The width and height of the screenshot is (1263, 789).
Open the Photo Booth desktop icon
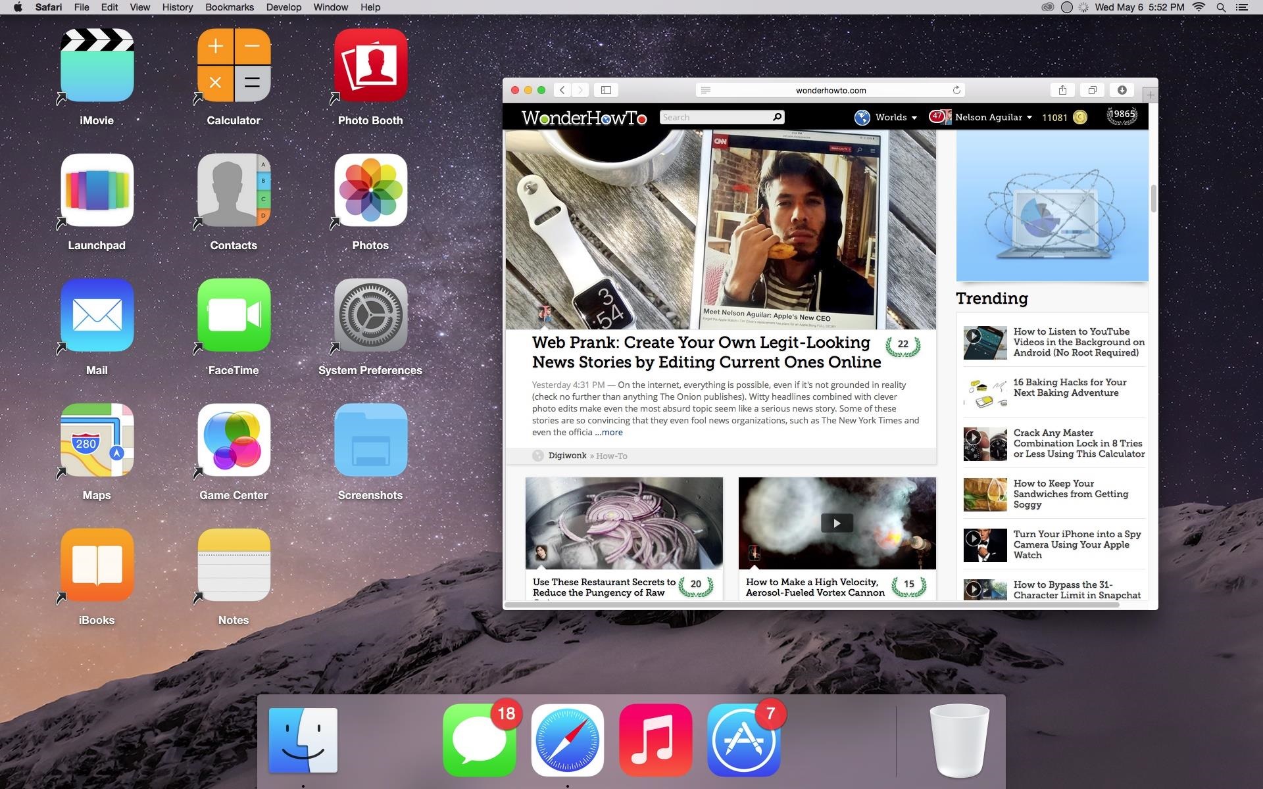tap(370, 66)
